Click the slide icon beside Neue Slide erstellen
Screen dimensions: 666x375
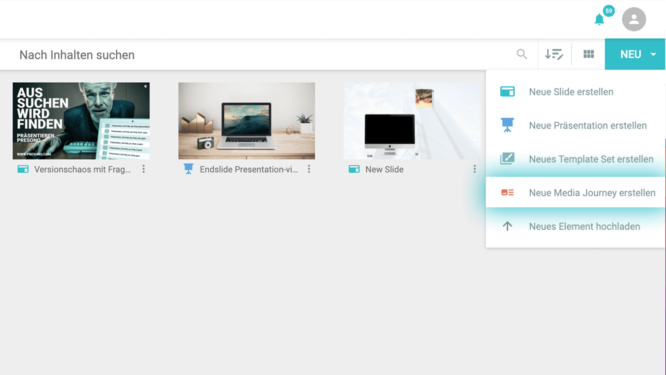507,92
